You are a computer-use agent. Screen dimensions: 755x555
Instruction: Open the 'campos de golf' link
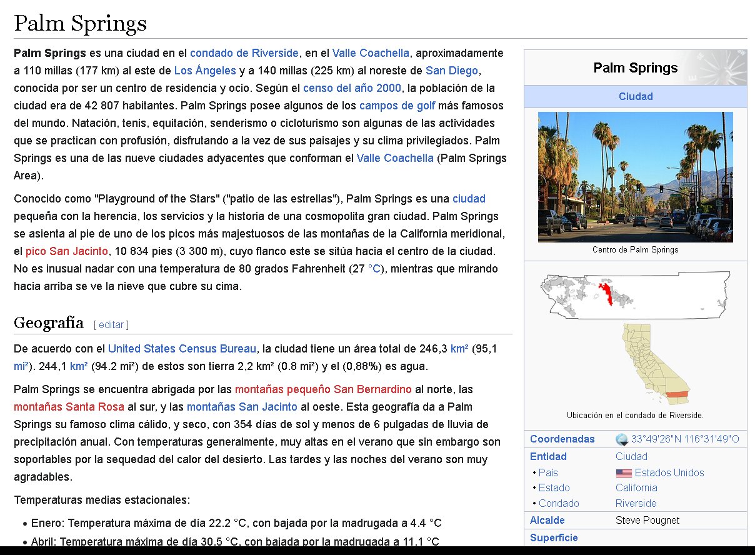pos(397,106)
